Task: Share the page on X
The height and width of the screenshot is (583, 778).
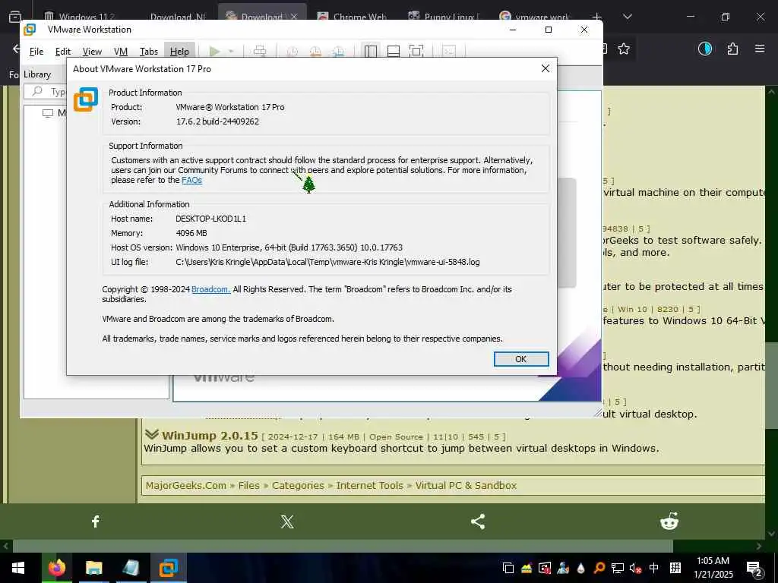Action: pos(287,521)
